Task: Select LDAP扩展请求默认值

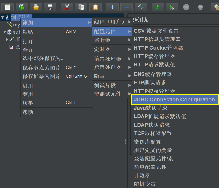Action: (x=175, y=116)
